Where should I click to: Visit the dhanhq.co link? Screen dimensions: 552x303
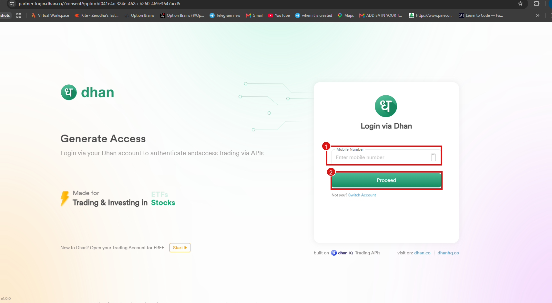pyautogui.click(x=448, y=253)
